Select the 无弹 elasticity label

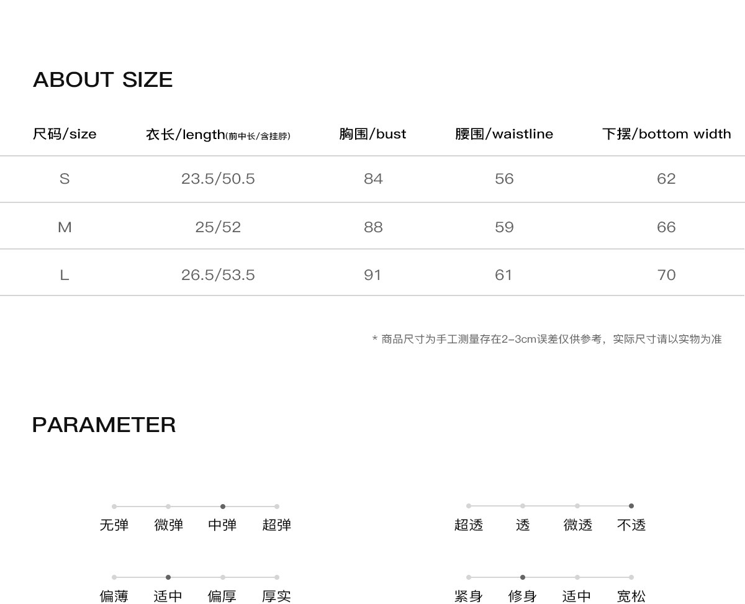coord(114,525)
